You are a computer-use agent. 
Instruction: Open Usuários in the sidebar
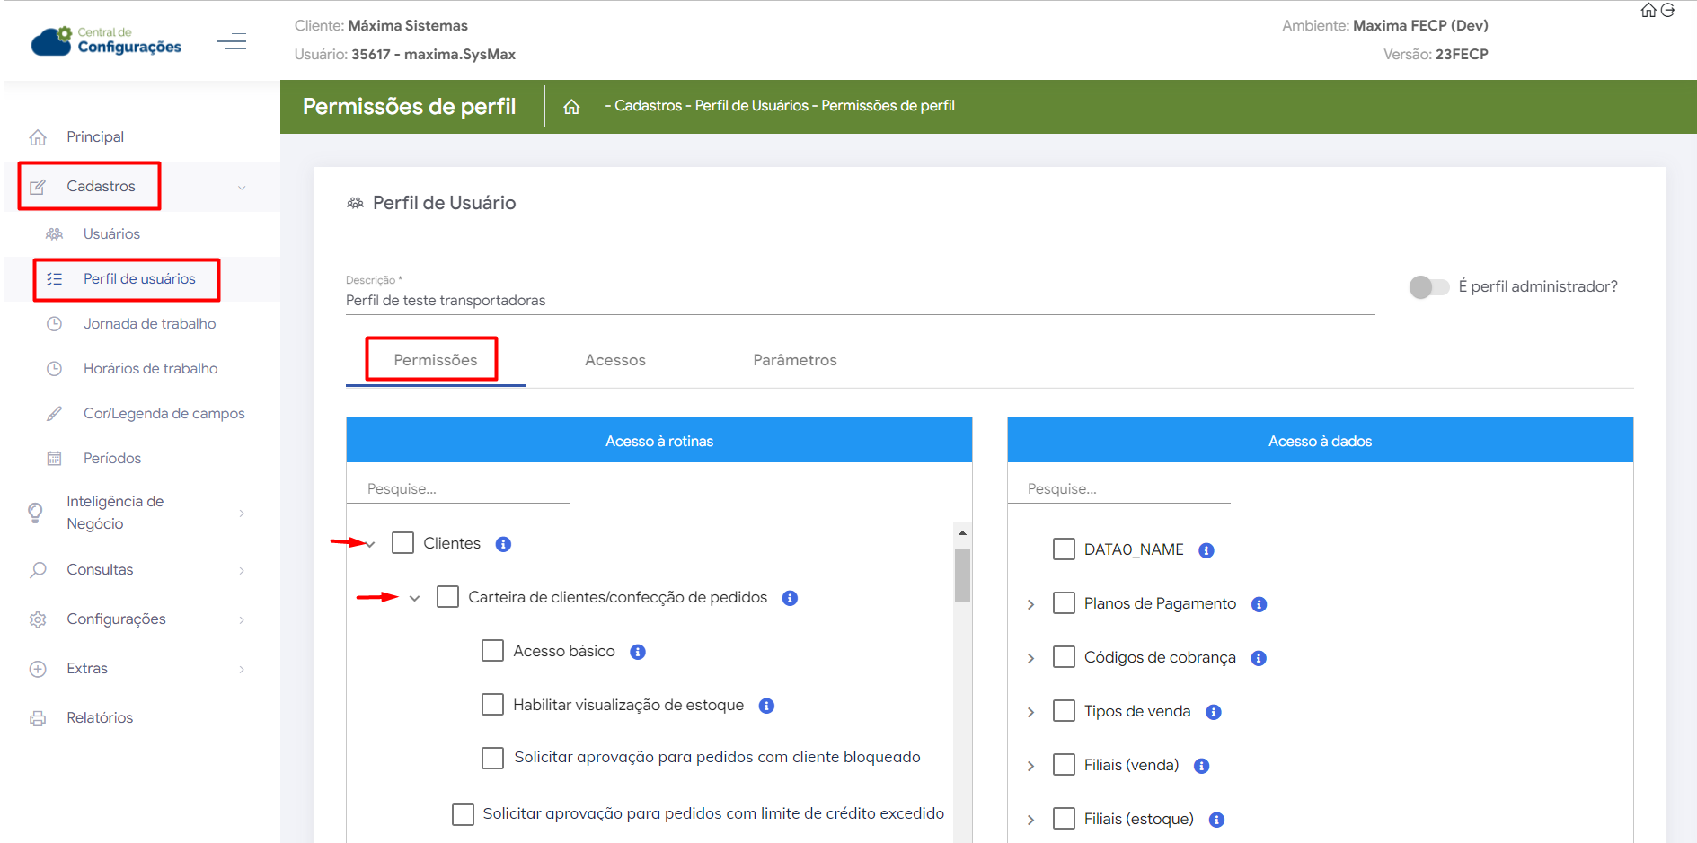(111, 233)
